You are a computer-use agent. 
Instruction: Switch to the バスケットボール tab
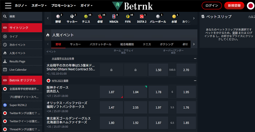point(101,44)
